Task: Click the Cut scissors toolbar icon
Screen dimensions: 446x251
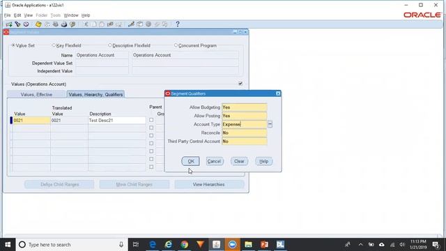Action: (x=86, y=24)
